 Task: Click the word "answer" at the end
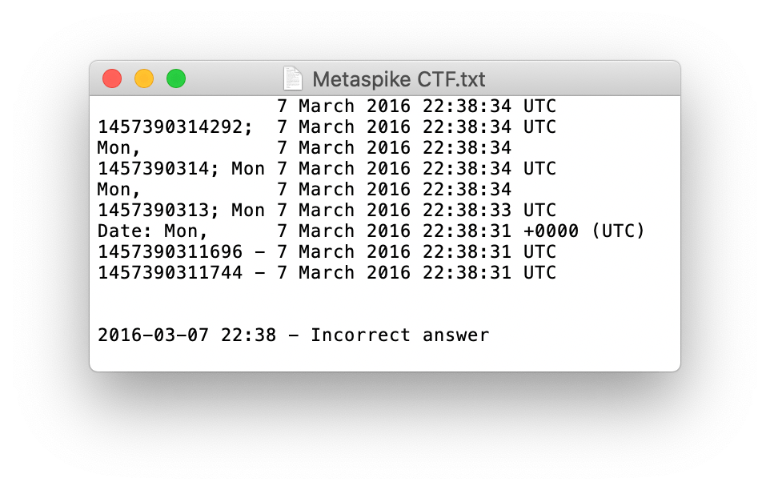pos(455,335)
